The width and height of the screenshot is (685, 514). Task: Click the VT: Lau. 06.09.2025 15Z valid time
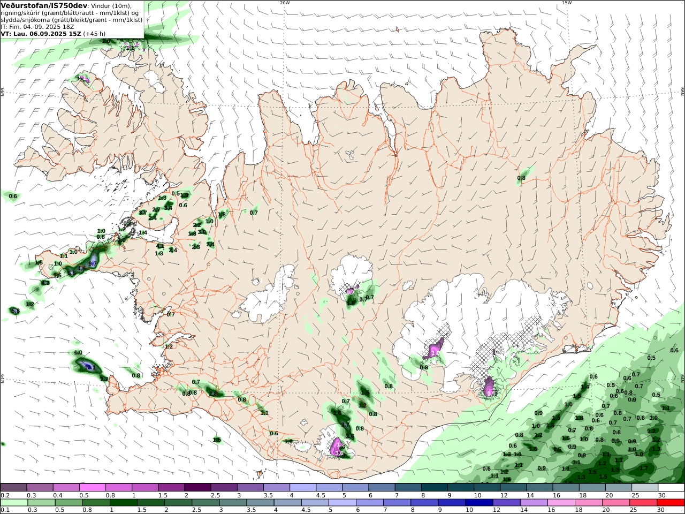coord(41,33)
